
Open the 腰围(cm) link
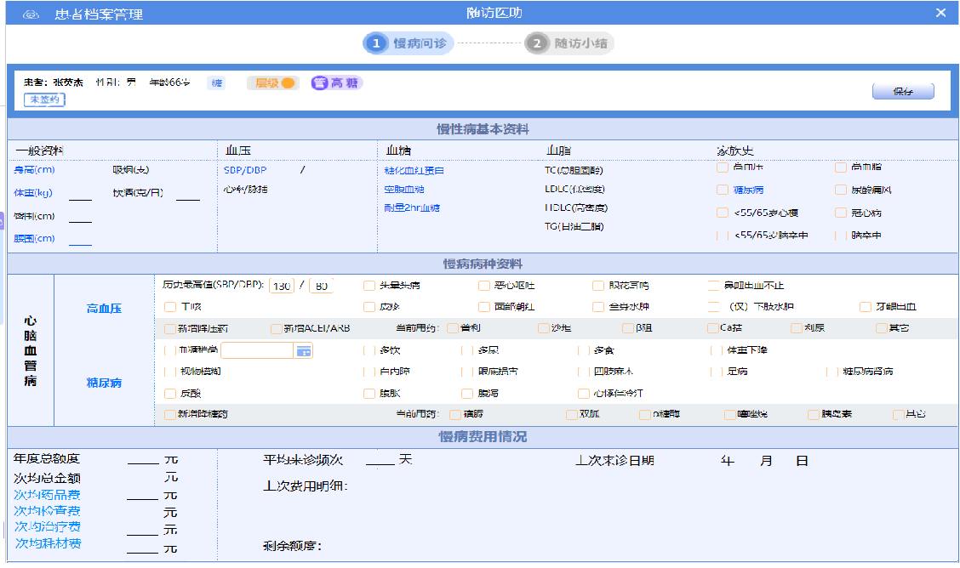click(x=34, y=238)
